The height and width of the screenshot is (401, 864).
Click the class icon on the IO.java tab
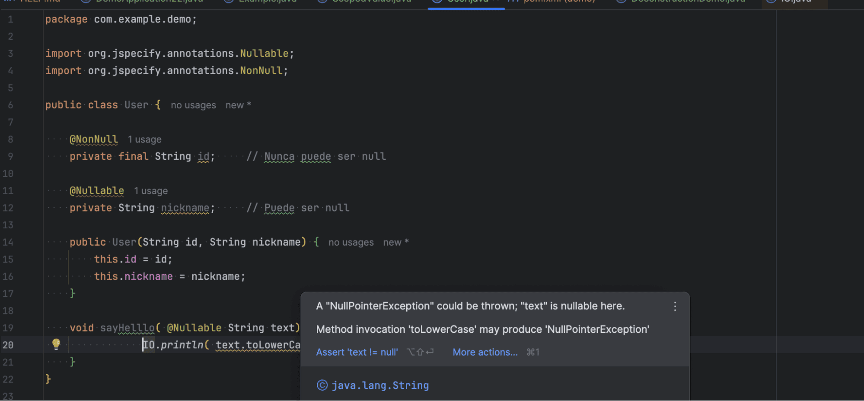click(771, 1)
